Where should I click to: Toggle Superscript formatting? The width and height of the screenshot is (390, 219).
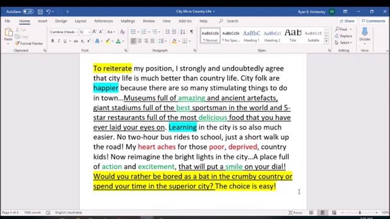click(x=89, y=41)
